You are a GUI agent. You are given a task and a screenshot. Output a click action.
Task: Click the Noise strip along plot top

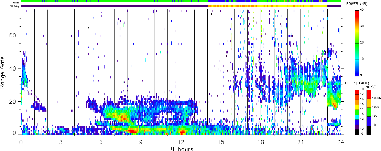tap(181, 1)
